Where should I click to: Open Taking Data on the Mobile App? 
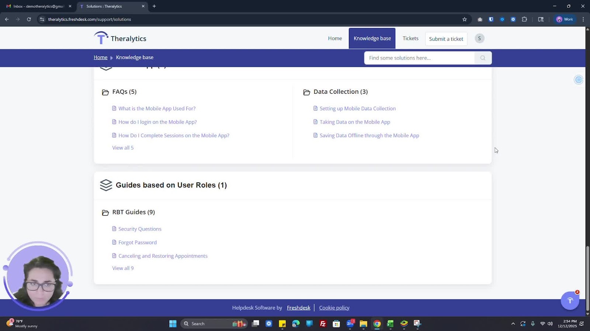355,122
